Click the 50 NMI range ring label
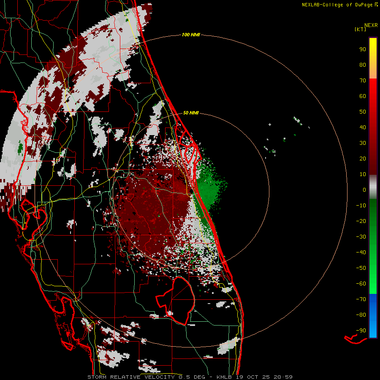 [x=191, y=113]
